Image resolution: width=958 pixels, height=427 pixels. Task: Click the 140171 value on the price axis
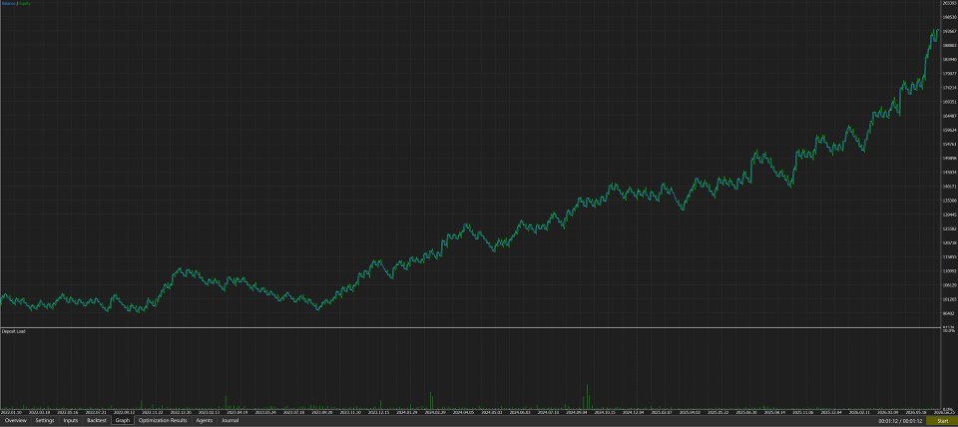pyautogui.click(x=949, y=187)
